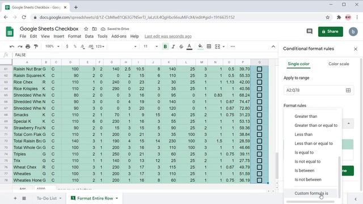This screenshot has height=204, width=363.
Task: Open the Format menu
Action: tap(74, 36)
